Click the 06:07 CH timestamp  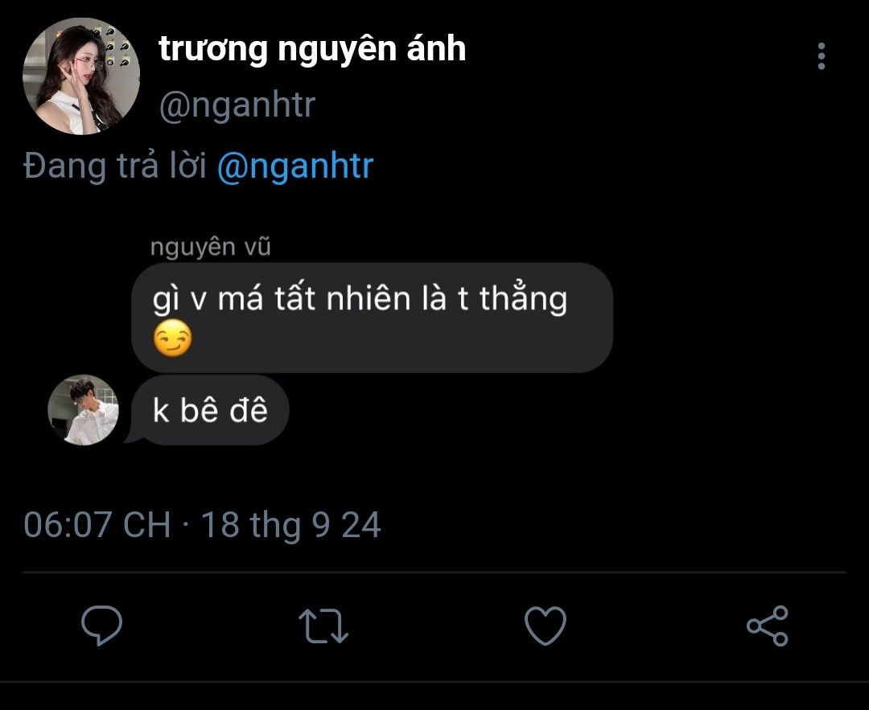click(x=97, y=525)
